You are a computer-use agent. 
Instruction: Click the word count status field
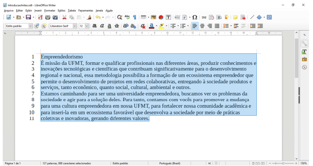[67, 163]
